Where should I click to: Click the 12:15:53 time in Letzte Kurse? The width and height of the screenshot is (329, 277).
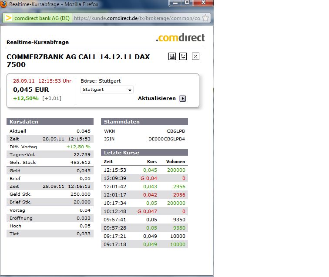coord(115,170)
